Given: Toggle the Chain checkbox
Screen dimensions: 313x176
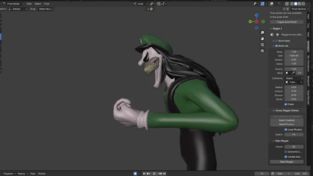Looking at the screenshot, I should pyautogui.click(x=286, y=104).
